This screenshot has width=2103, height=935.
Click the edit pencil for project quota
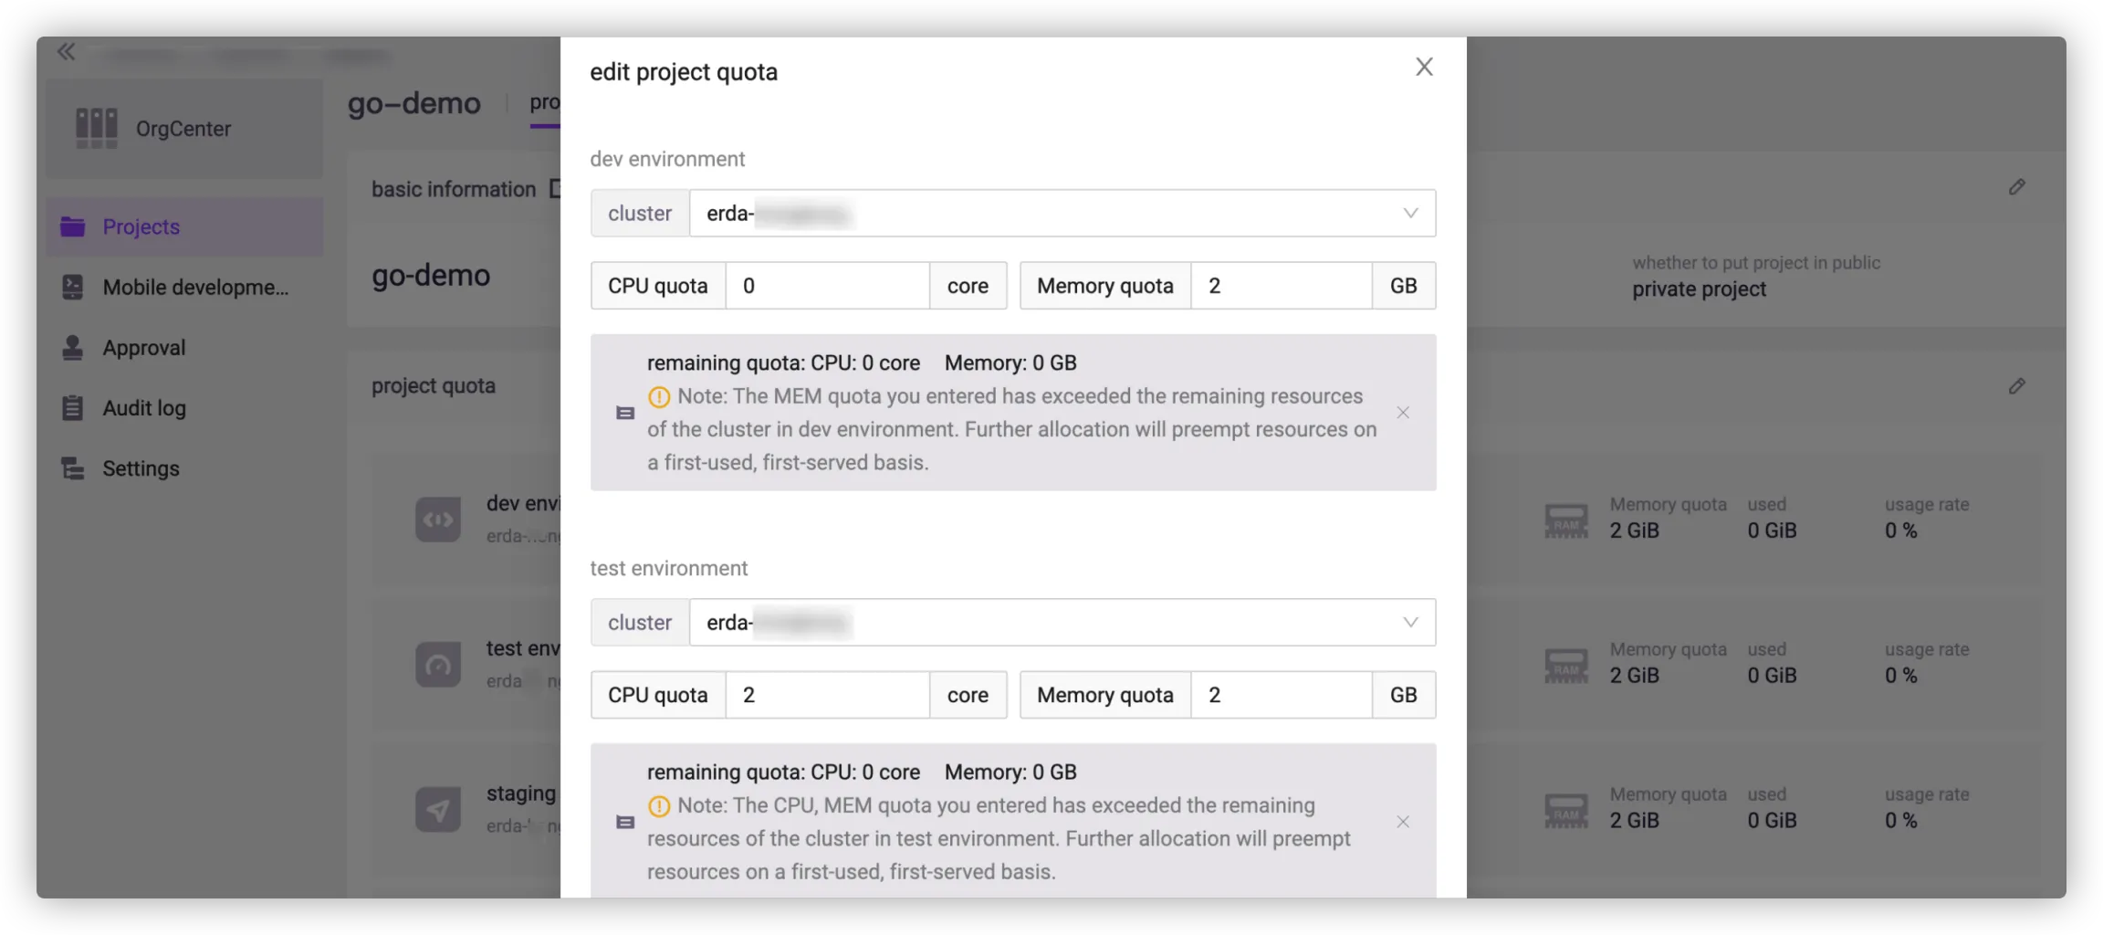[2016, 386]
